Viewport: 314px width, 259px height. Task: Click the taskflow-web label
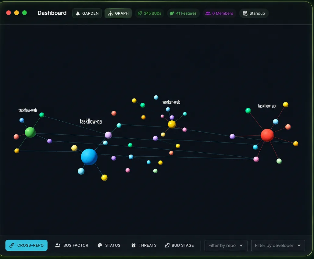(x=28, y=110)
